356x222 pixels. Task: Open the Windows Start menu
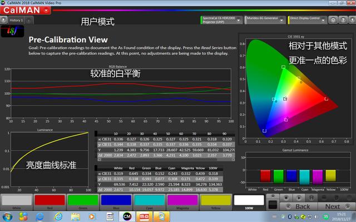7,216
